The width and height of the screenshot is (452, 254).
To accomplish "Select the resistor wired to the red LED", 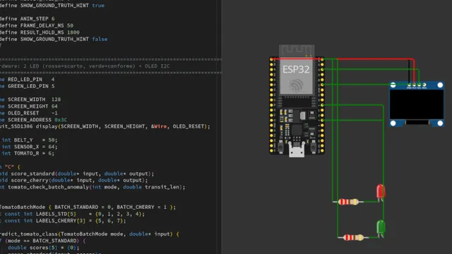I will point(348,202).
